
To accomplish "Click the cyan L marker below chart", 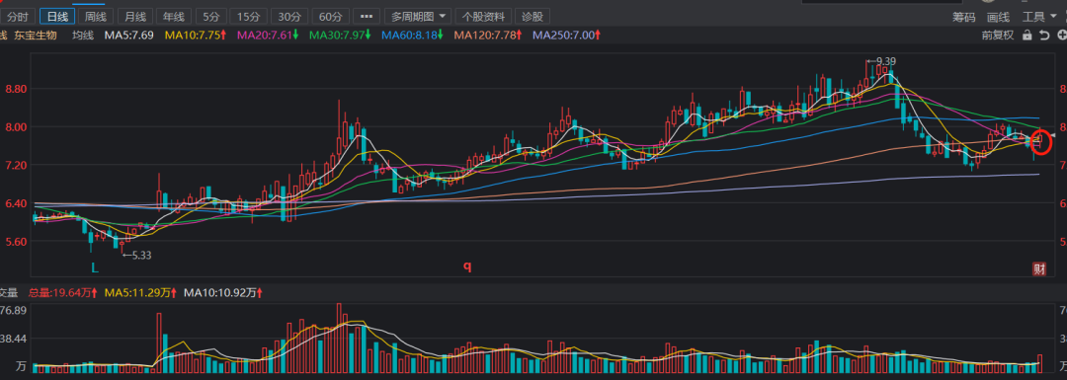I will click(x=95, y=267).
